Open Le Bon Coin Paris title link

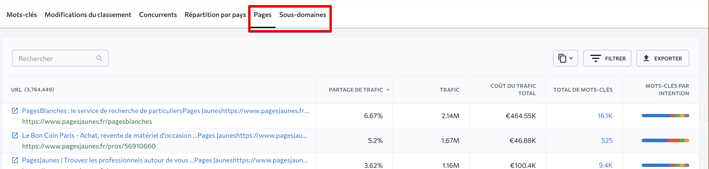pos(164,135)
